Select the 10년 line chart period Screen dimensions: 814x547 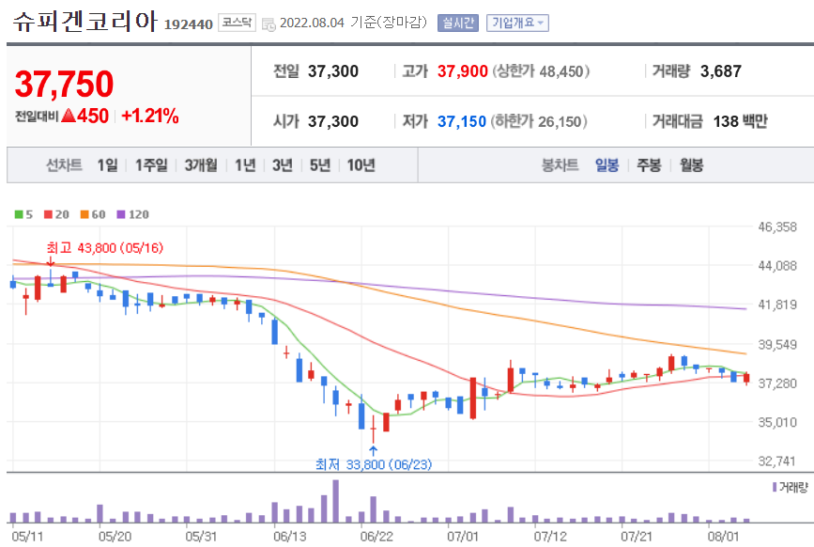pyautogui.click(x=361, y=165)
